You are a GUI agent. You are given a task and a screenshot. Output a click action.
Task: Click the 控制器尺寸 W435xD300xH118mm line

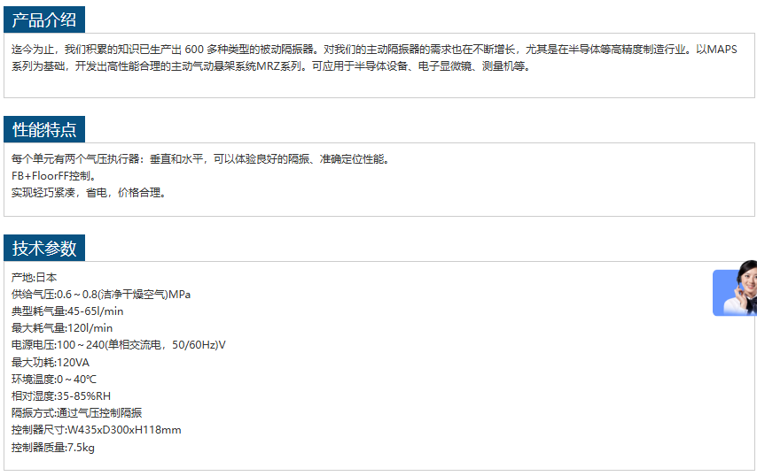pos(96,430)
